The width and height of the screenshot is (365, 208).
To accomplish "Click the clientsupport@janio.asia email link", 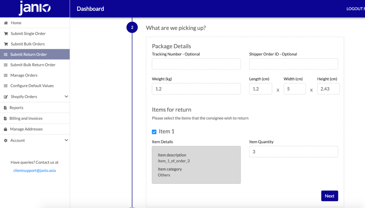I will coord(35,171).
